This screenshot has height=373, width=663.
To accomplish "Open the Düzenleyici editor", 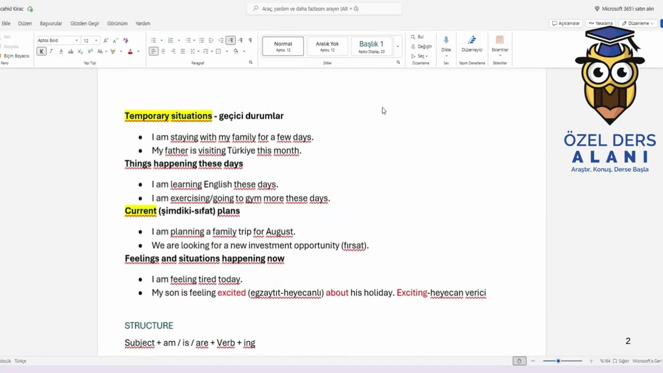I will 472,44.
